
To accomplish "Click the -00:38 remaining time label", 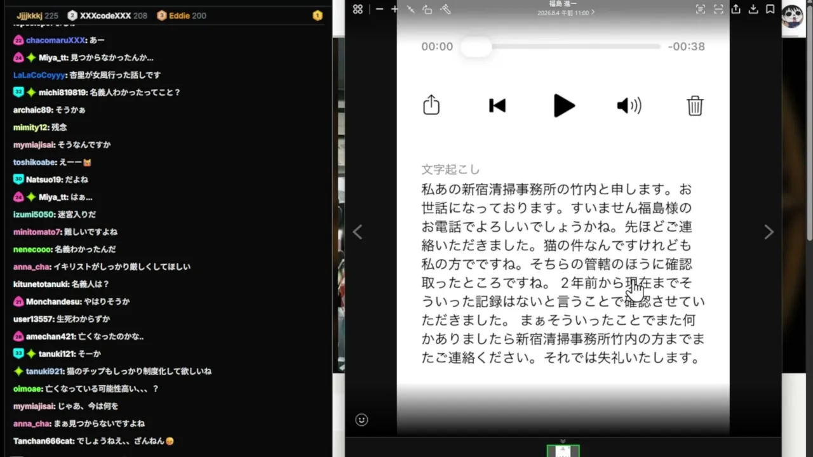I will pos(687,46).
